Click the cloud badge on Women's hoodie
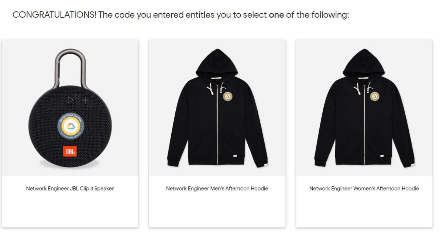 point(375,96)
